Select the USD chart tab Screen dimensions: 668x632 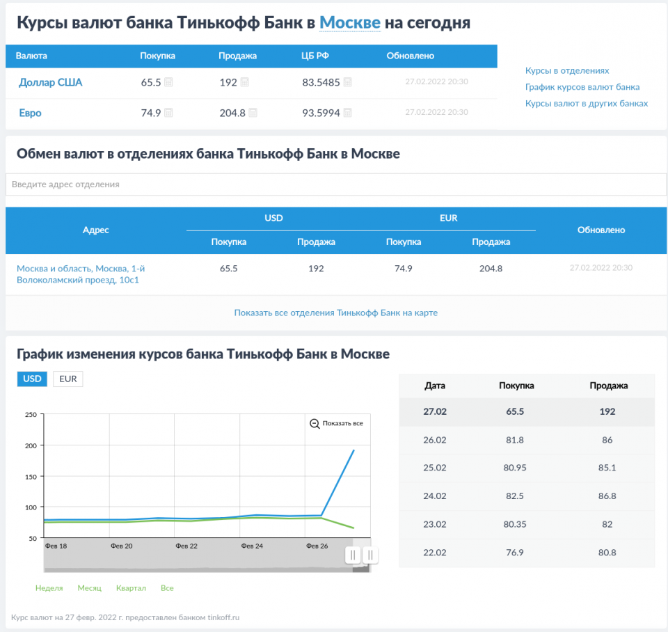(32, 379)
